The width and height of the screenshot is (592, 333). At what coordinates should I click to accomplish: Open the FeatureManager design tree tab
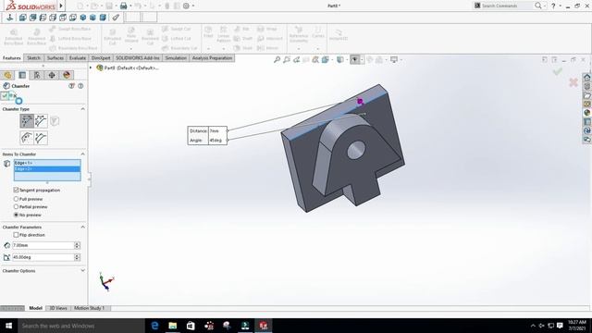7,75
